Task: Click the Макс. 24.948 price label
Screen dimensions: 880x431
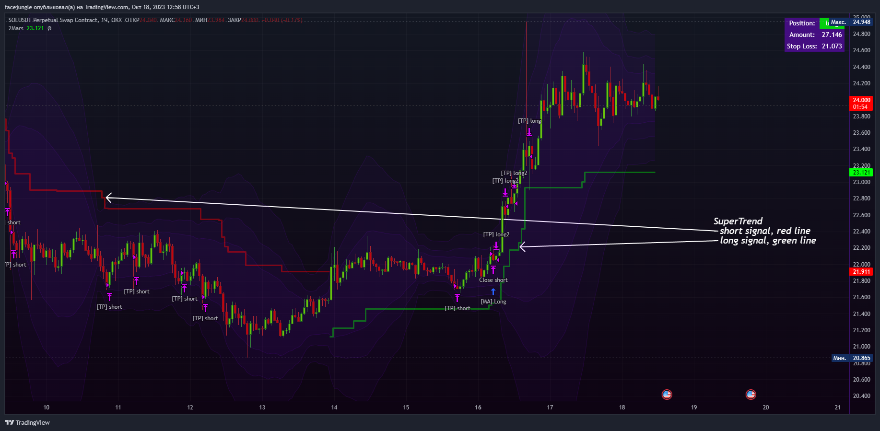Action: (x=851, y=22)
